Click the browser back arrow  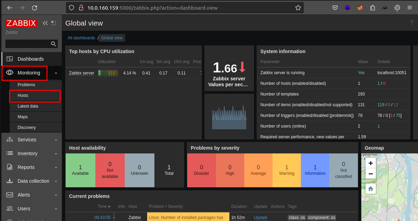[10, 8]
